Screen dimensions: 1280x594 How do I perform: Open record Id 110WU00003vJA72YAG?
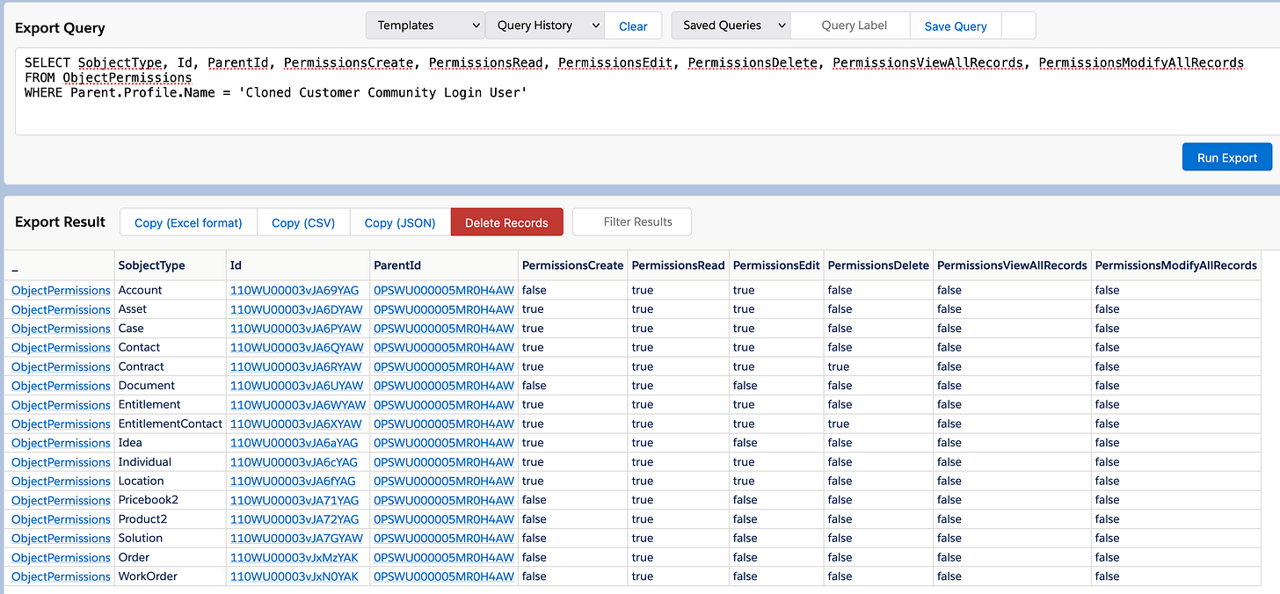[295, 519]
